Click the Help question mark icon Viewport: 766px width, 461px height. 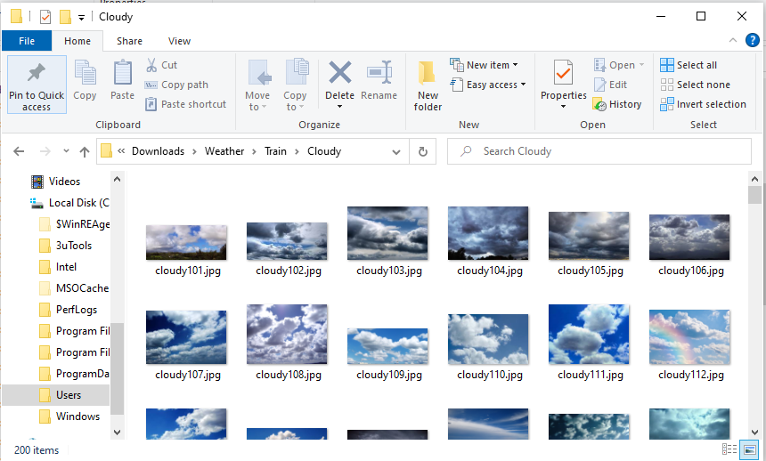pos(754,40)
